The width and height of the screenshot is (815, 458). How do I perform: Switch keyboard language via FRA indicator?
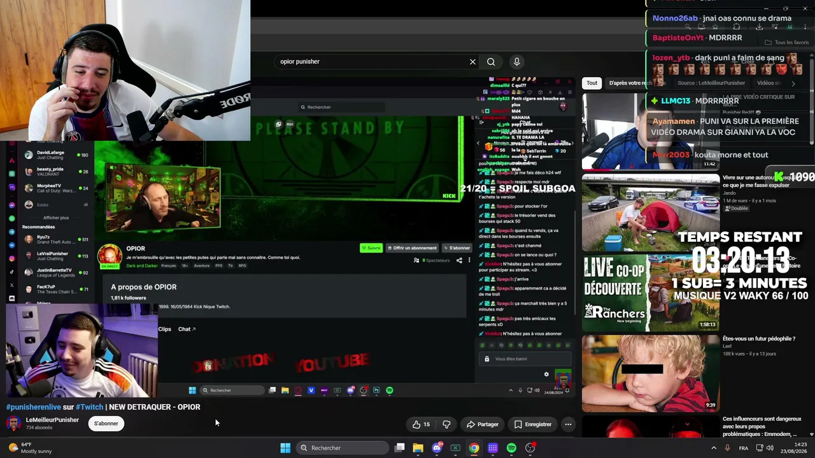tap(744, 448)
